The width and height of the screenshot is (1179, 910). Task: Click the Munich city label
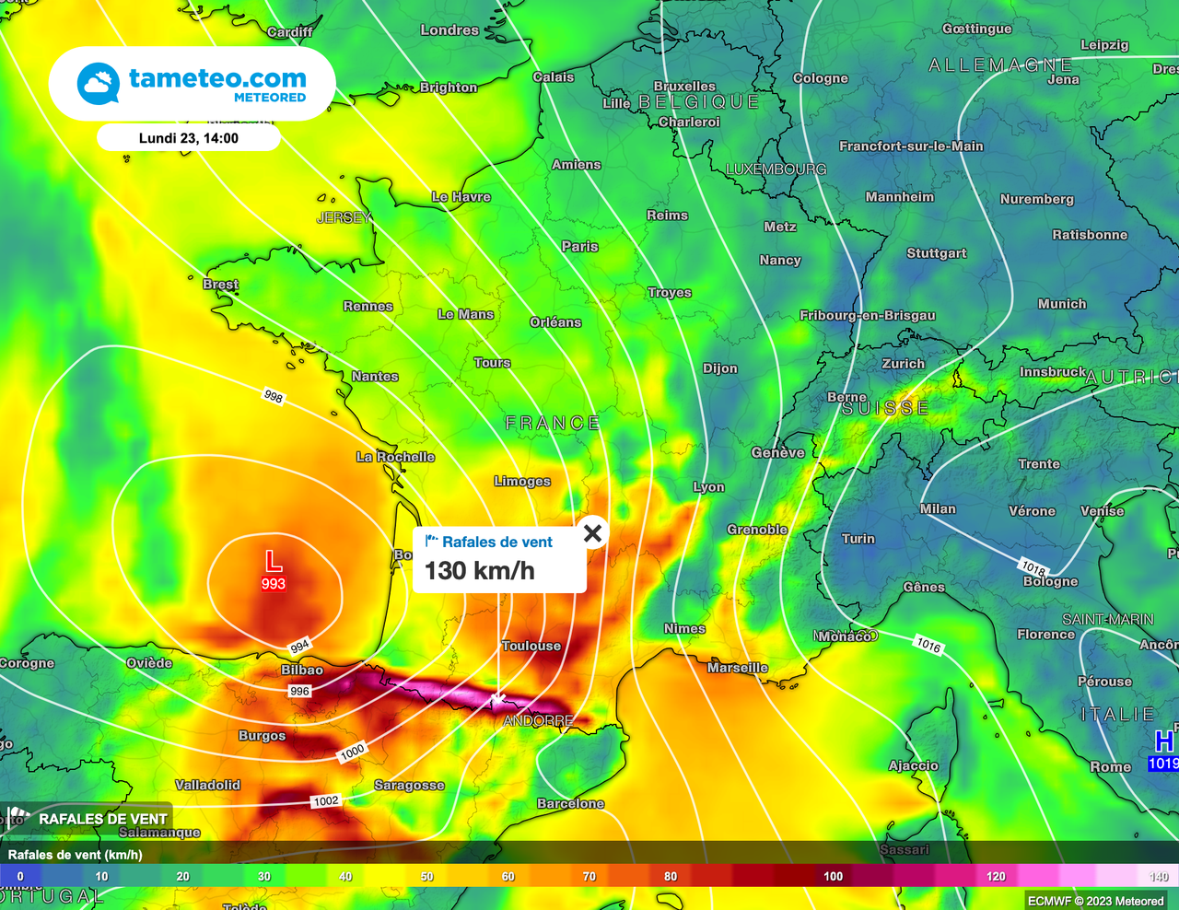(1063, 304)
